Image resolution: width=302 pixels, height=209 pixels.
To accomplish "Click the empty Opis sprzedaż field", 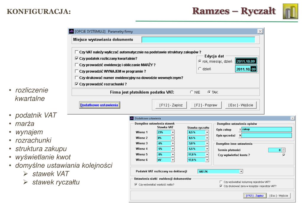I will (267, 135).
